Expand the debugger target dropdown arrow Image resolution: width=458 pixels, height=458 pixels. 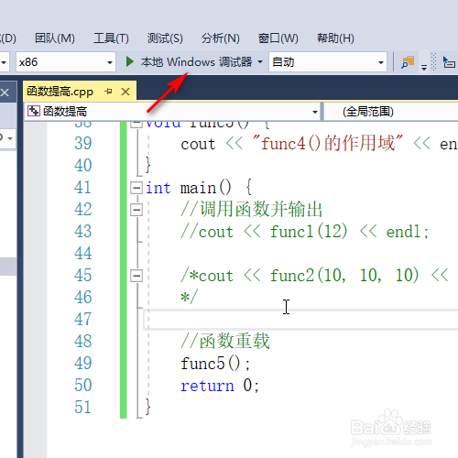coord(260,62)
